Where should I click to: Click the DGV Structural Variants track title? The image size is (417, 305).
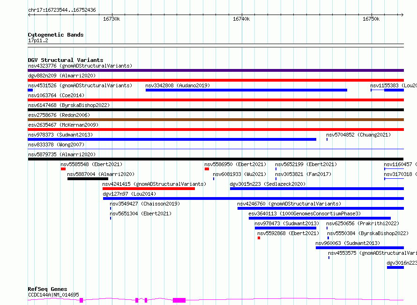pos(66,60)
